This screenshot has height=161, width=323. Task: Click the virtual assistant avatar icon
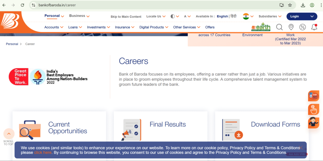point(313,122)
